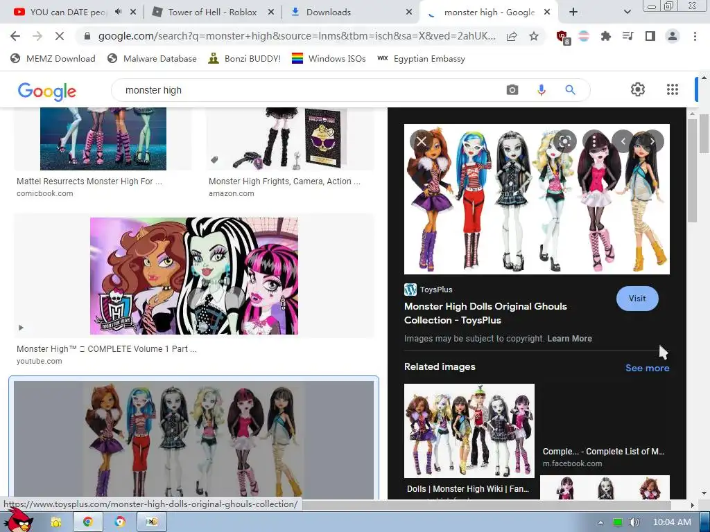
Task: Click the Google logo
Action: pyautogui.click(x=47, y=91)
